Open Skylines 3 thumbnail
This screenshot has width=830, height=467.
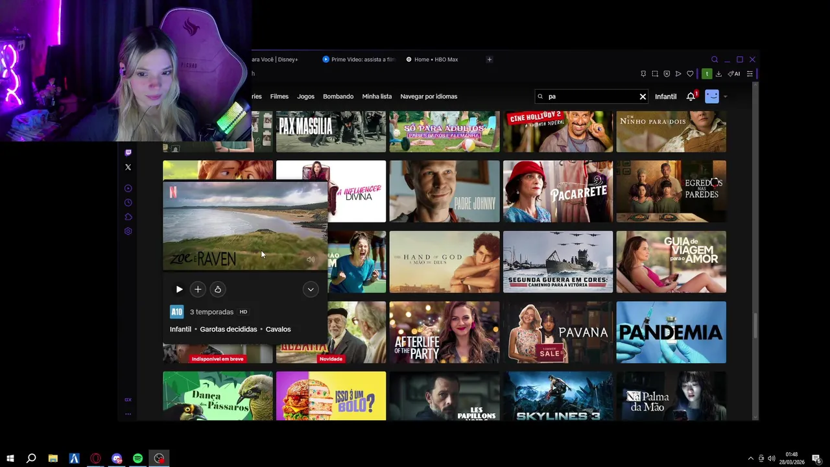click(x=558, y=396)
